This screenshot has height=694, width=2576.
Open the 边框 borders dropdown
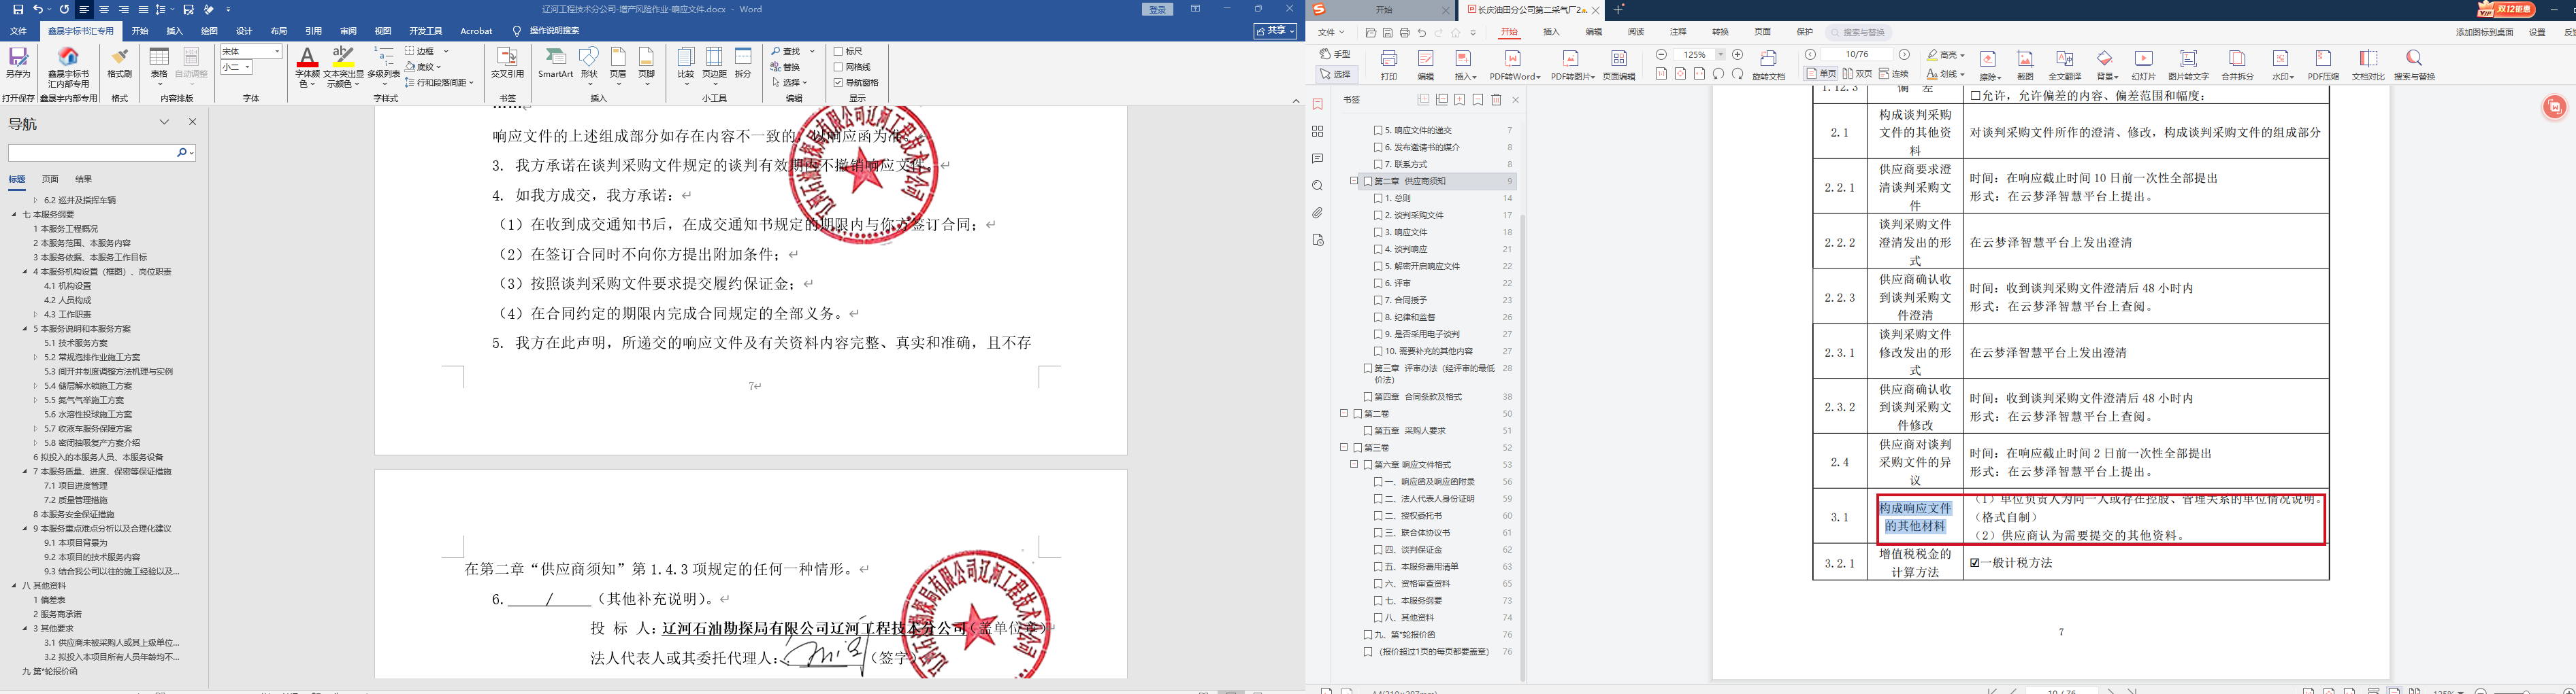pyautogui.click(x=446, y=51)
